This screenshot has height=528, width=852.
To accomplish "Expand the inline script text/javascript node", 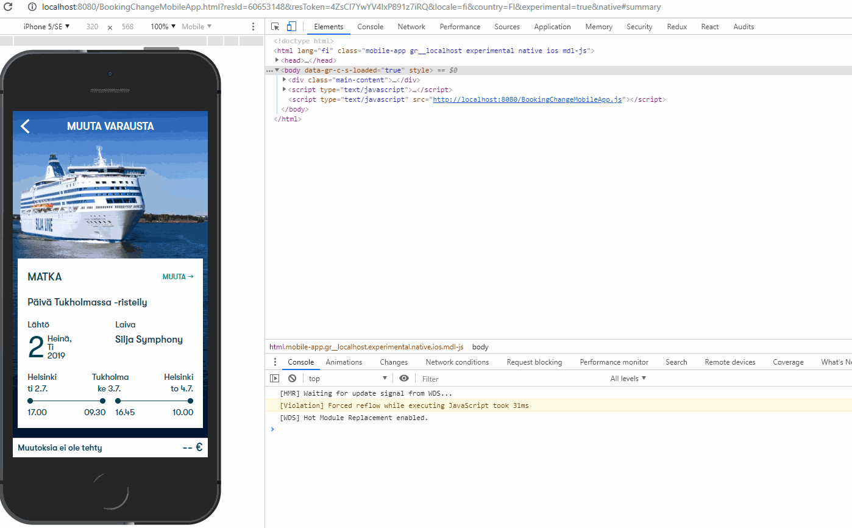I will pyautogui.click(x=285, y=90).
